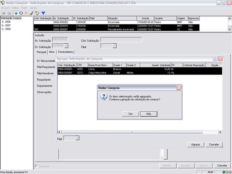Switch to the Itens tab
232x174 pixels.
[x=52, y=52]
